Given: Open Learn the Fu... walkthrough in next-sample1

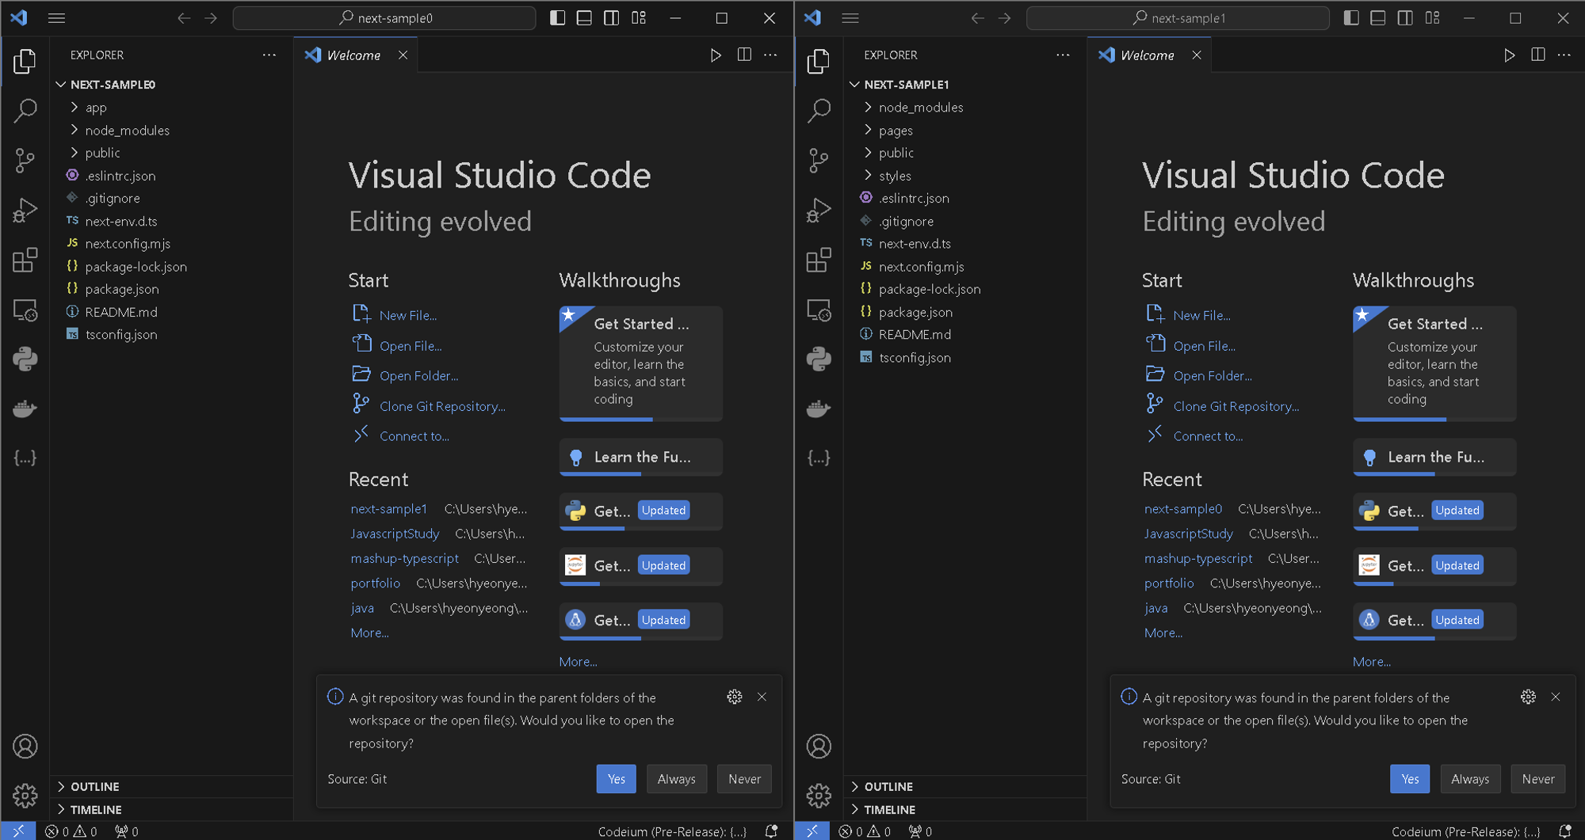Looking at the screenshot, I should (x=1434, y=457).
